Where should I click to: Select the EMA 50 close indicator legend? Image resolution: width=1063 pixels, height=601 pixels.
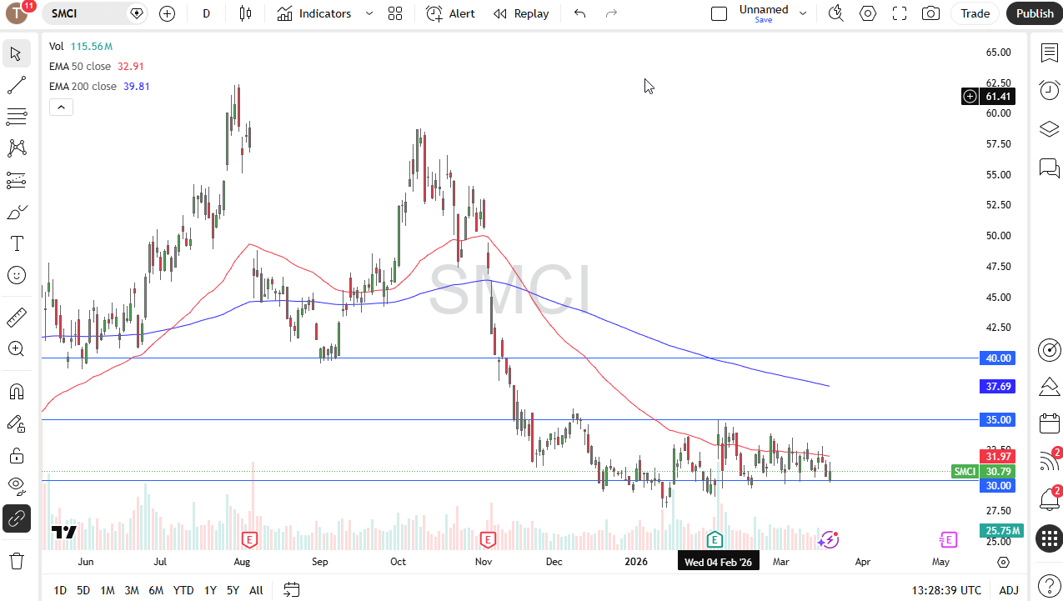tap(97, 67)
